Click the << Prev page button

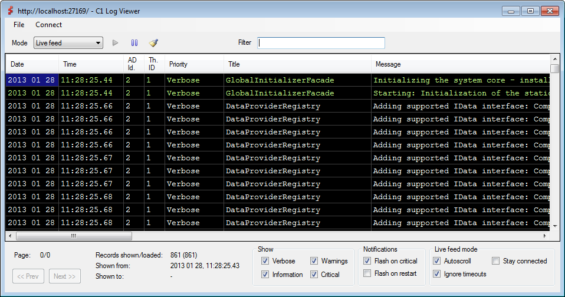[x=28, y=276]
